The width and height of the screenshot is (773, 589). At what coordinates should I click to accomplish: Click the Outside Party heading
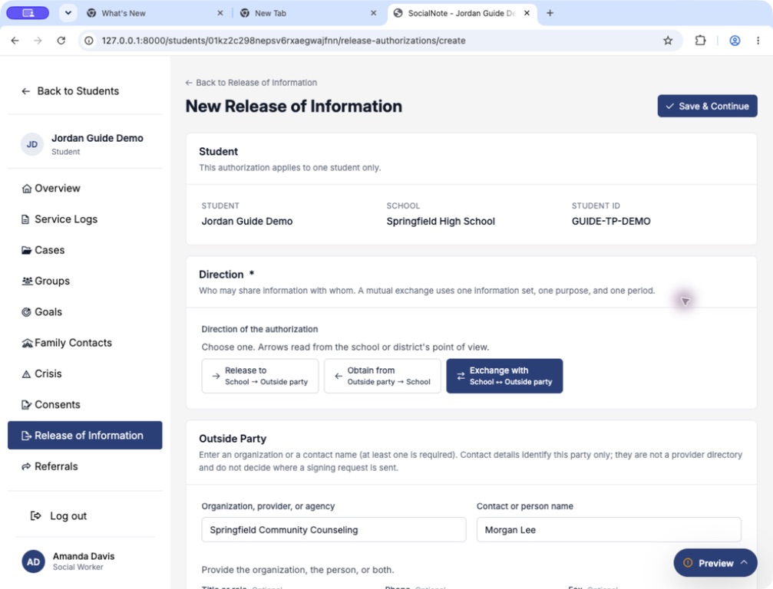tap(233, 439)
